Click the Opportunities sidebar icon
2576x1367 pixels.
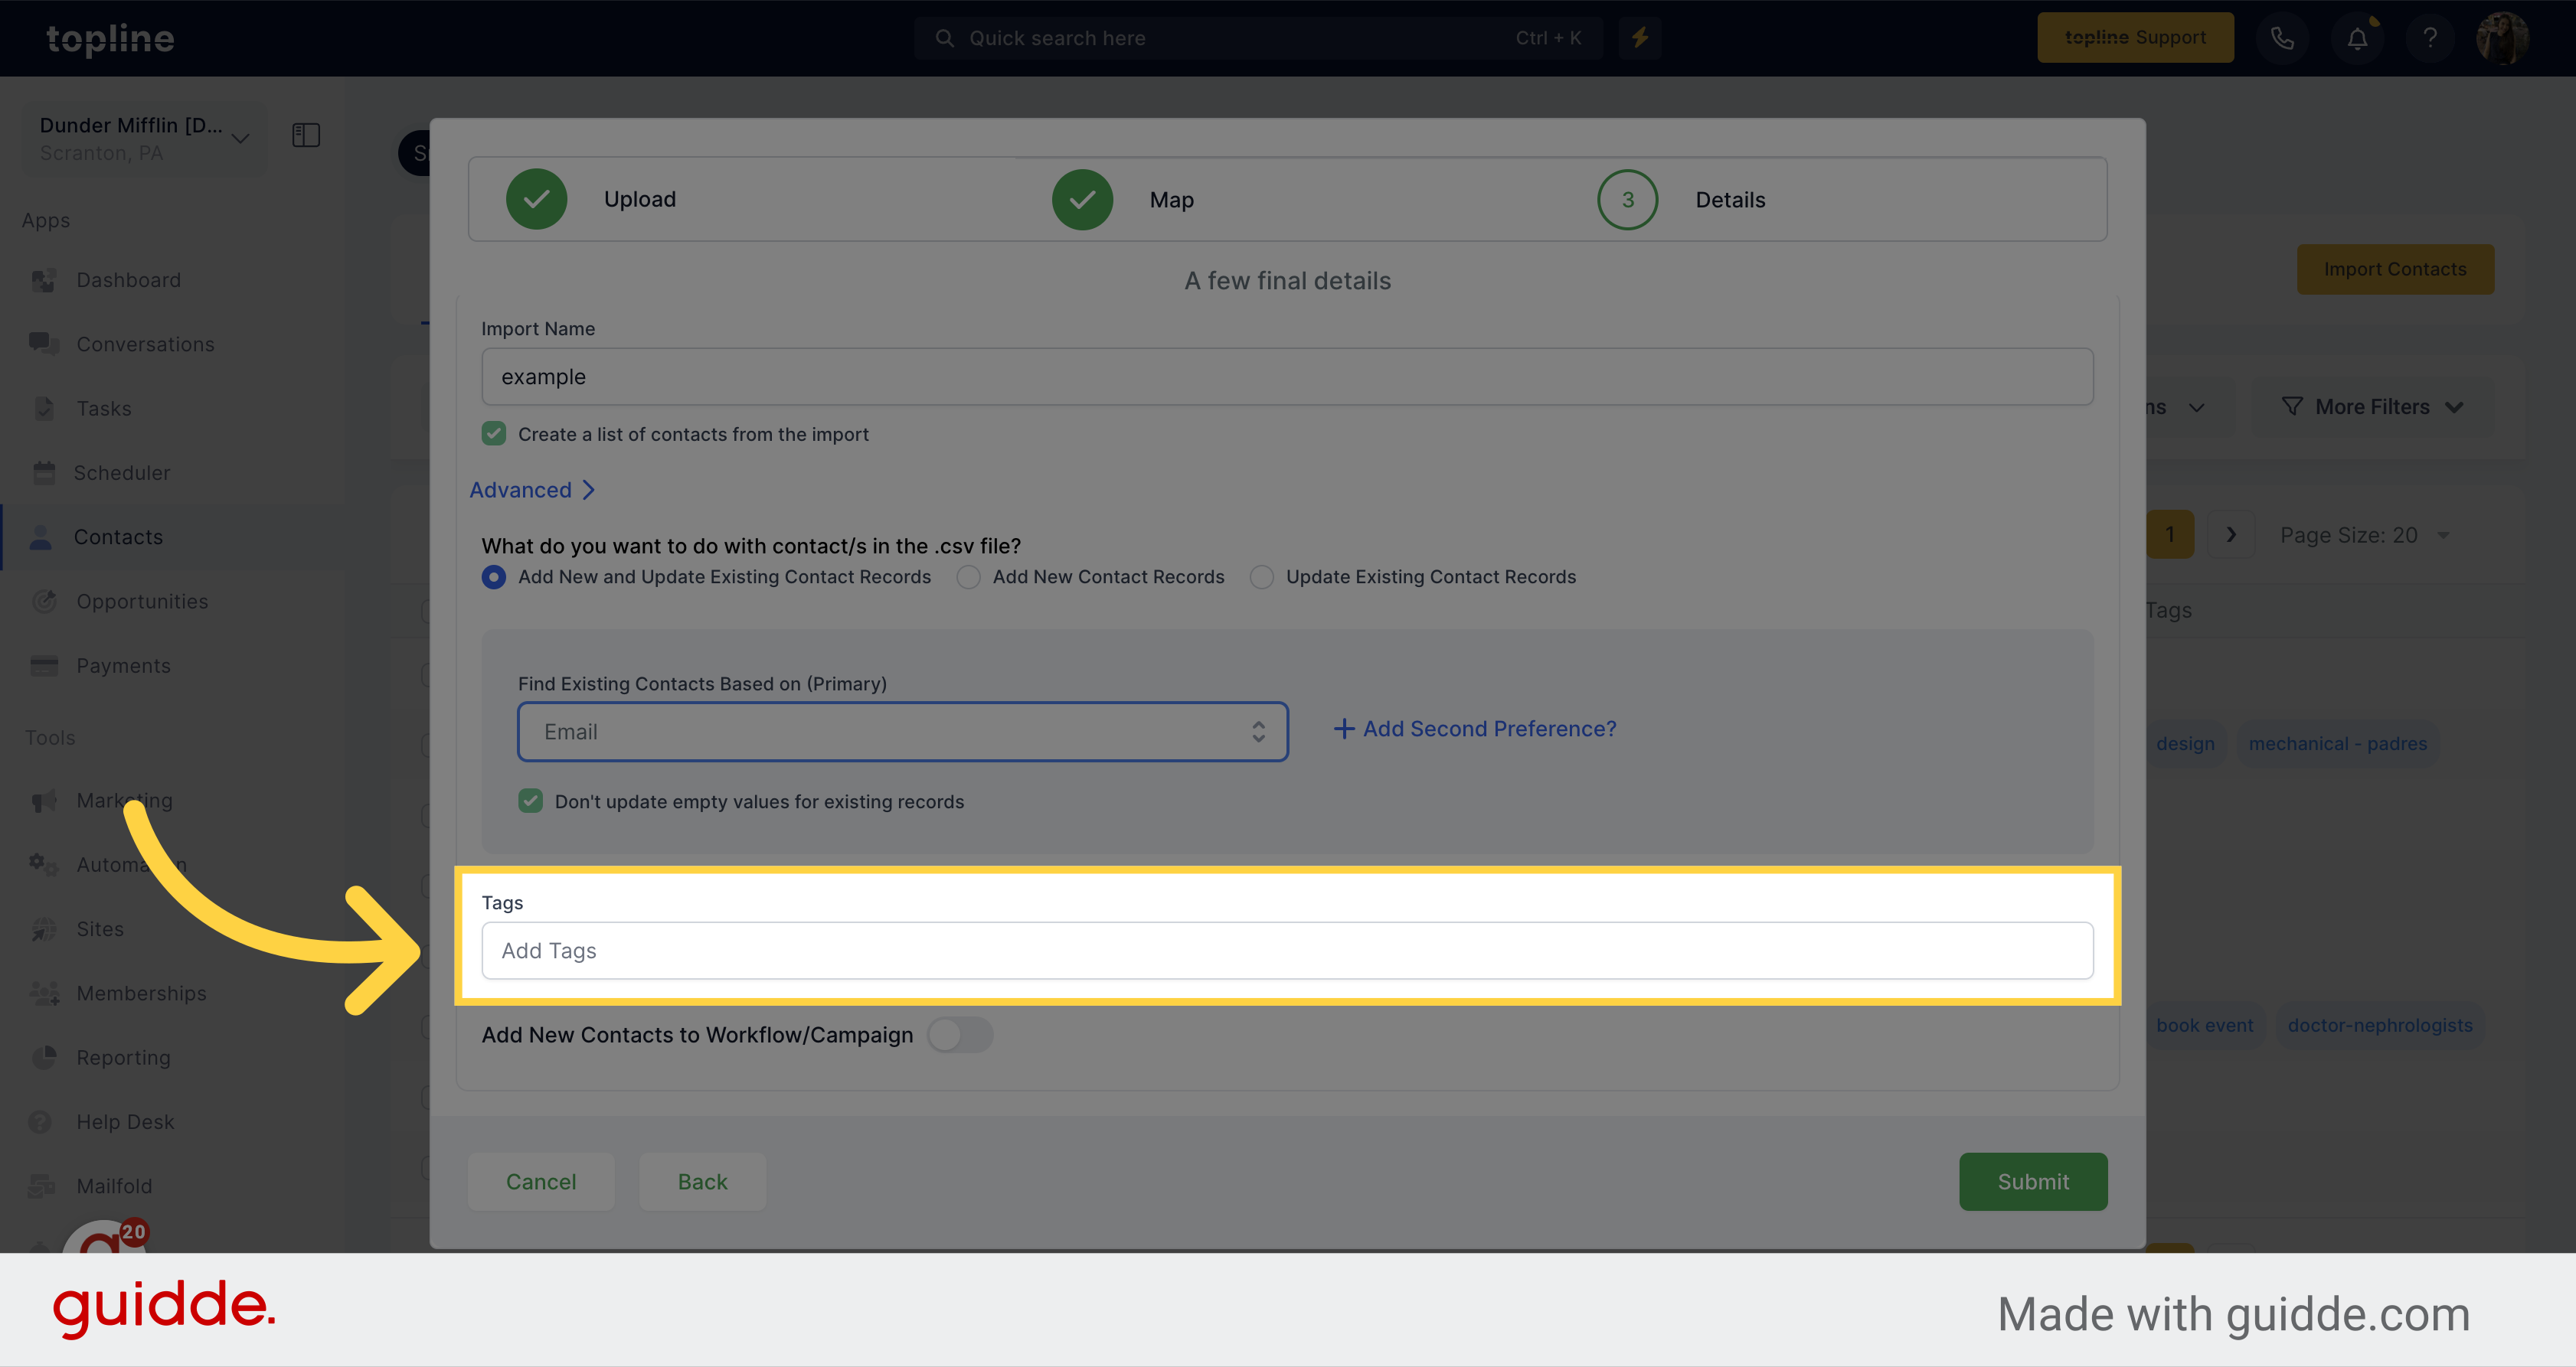pos(46,601)
